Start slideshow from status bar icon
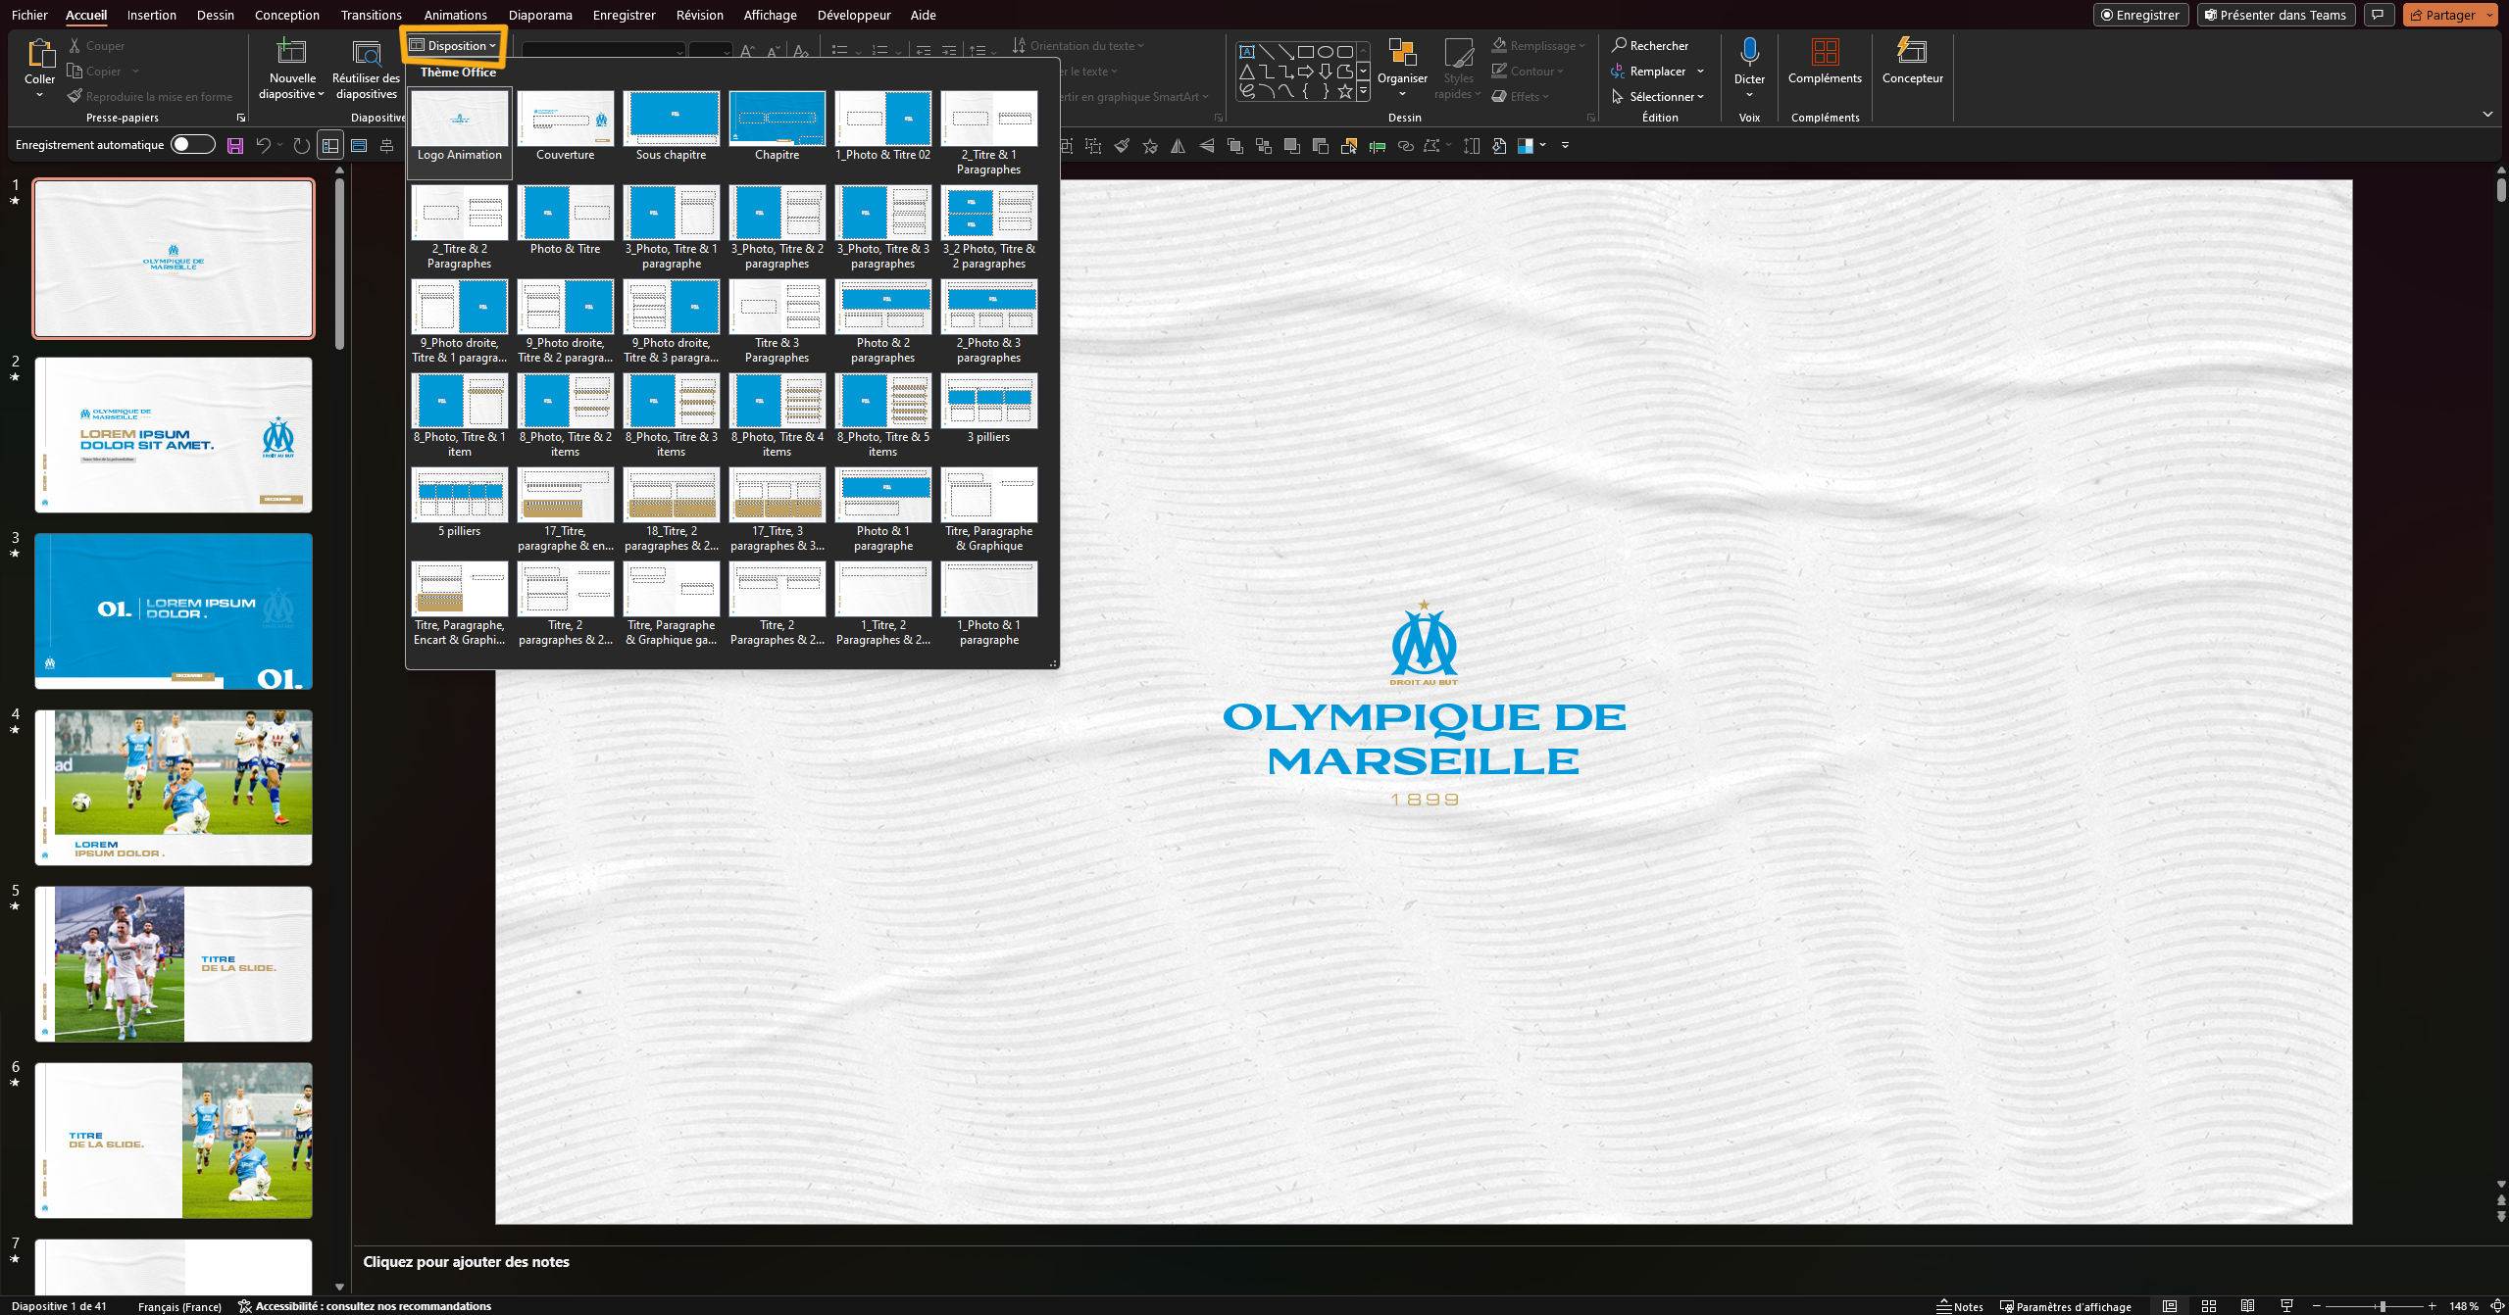The width and height of the screenshot is (2509, 1315). point(2287,1306)
